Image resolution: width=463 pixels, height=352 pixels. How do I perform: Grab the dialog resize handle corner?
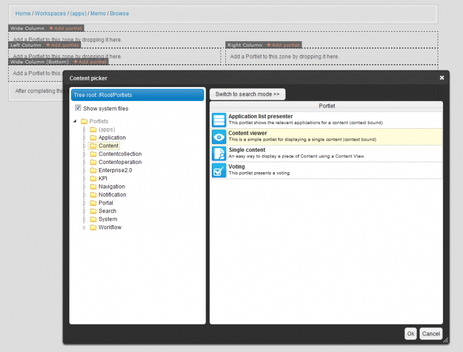446,340
